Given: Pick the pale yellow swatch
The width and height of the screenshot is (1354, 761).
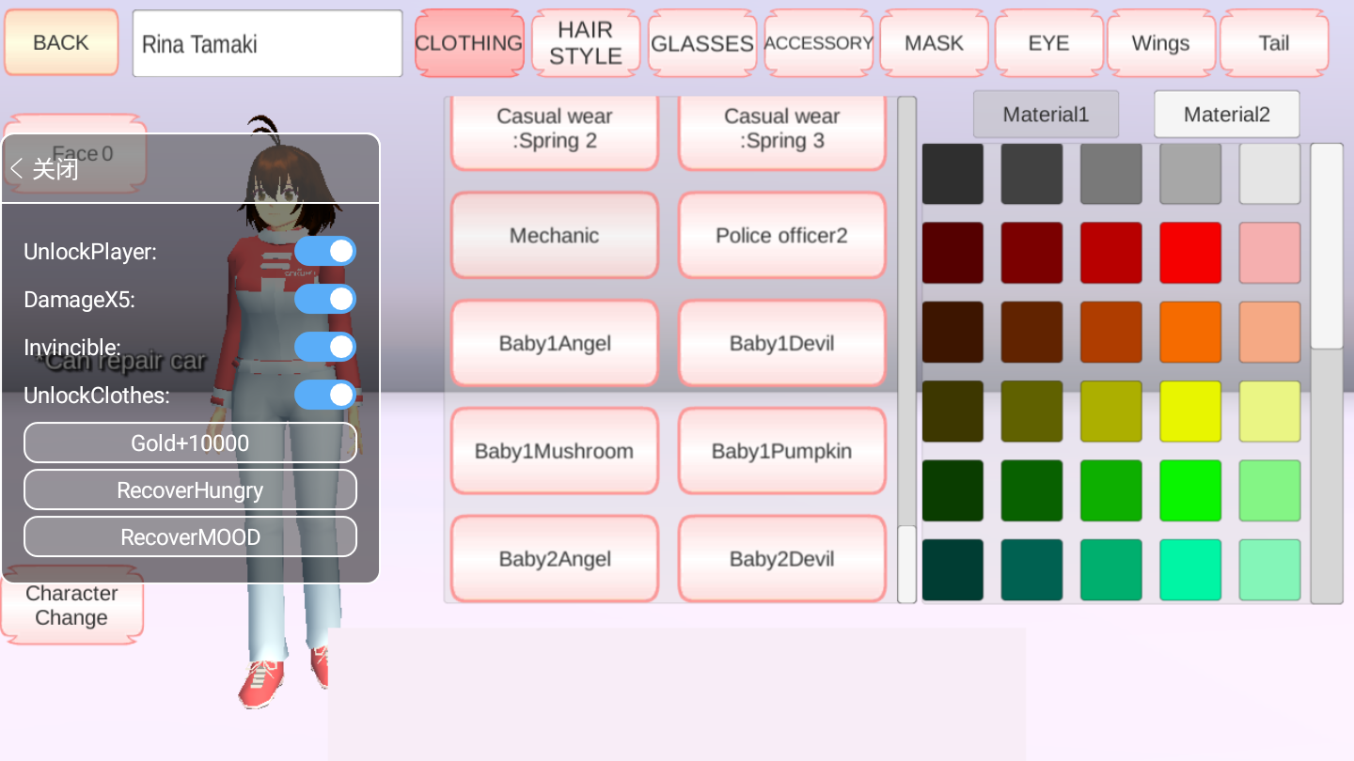Looking at the screenshot, I should [1270, 412].
